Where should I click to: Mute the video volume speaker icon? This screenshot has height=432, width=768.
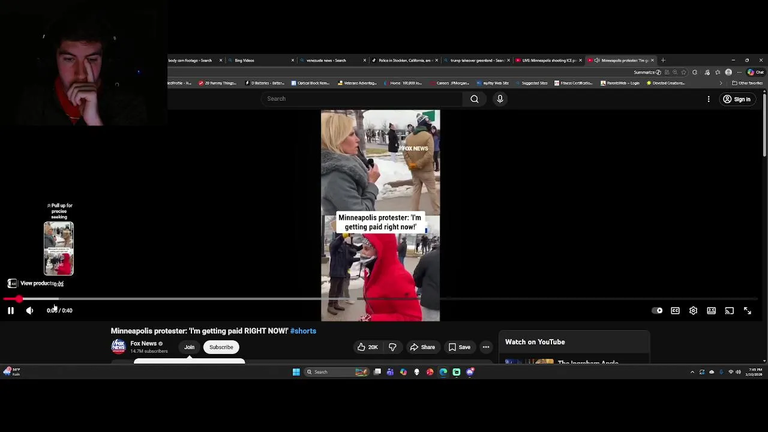(29, 310)
